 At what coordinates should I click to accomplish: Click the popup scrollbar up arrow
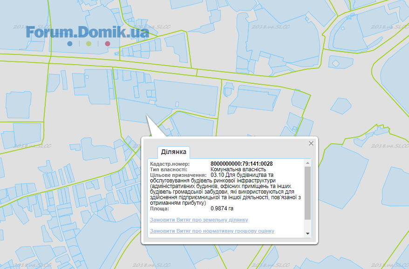tap(307, 163)
